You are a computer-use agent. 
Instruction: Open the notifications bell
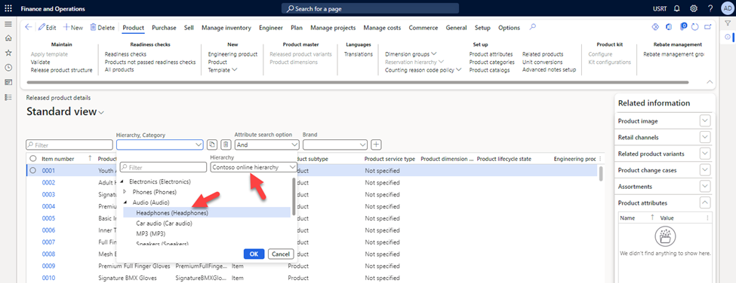point(677,8)
